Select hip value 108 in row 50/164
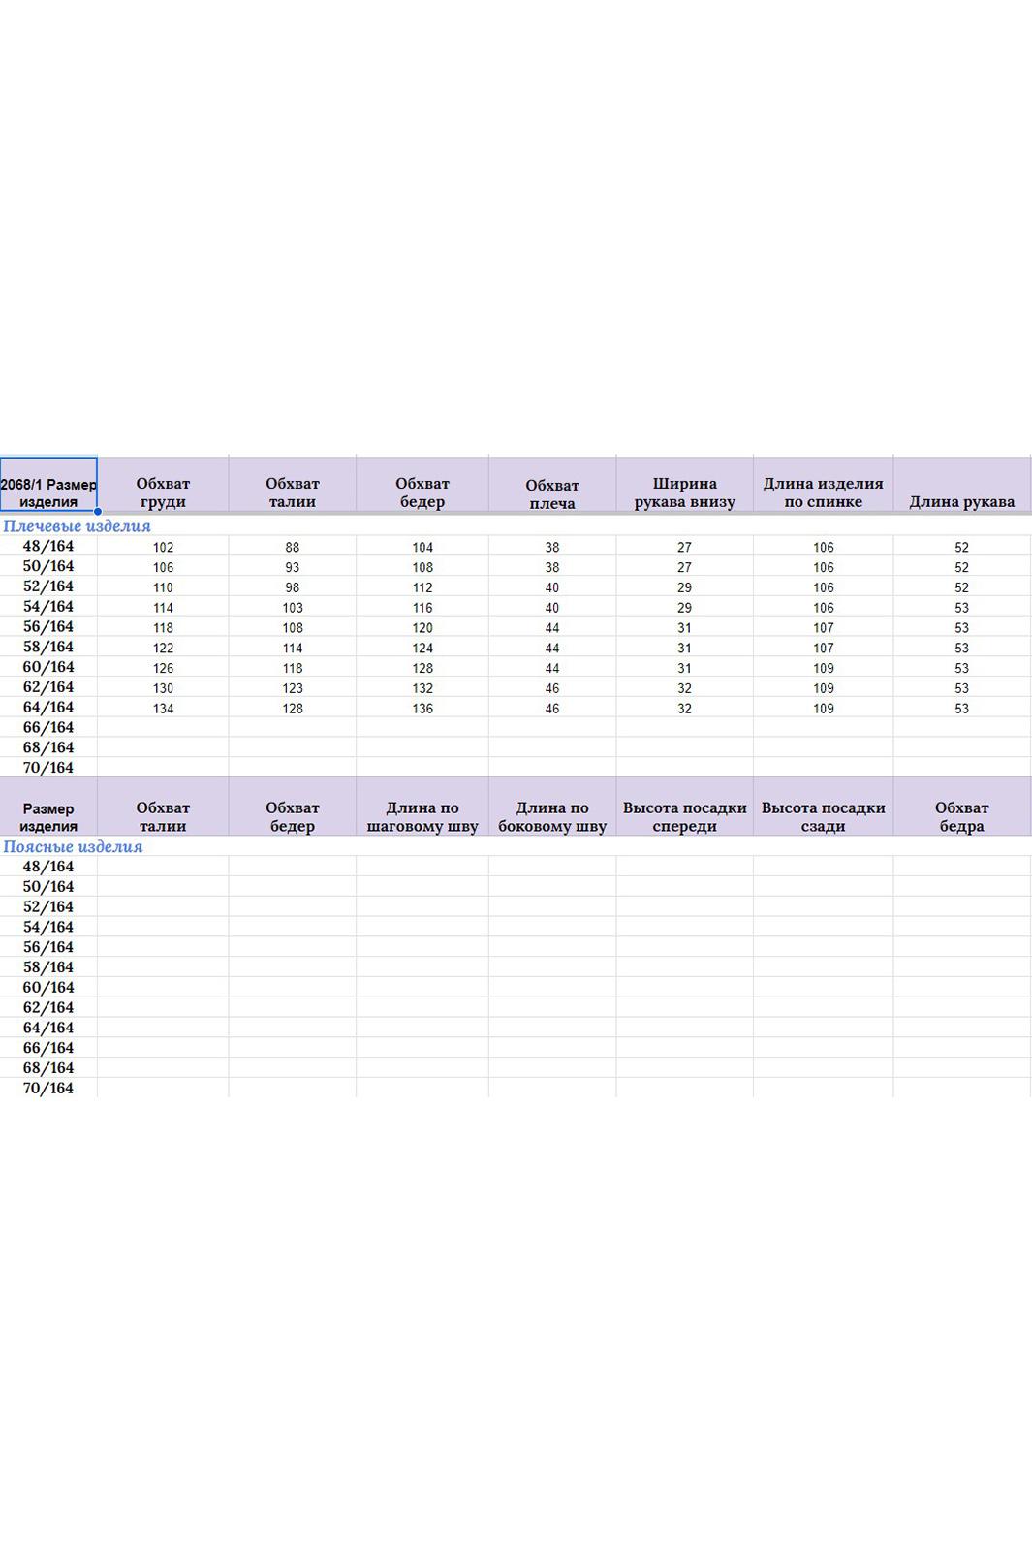1032x1551 pixels. 422,568
